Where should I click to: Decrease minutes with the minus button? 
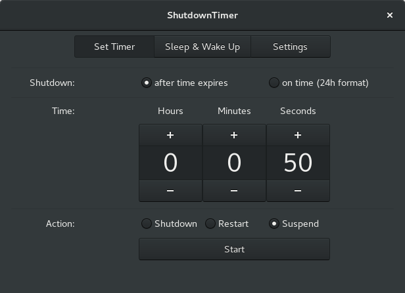coord(234,191)
